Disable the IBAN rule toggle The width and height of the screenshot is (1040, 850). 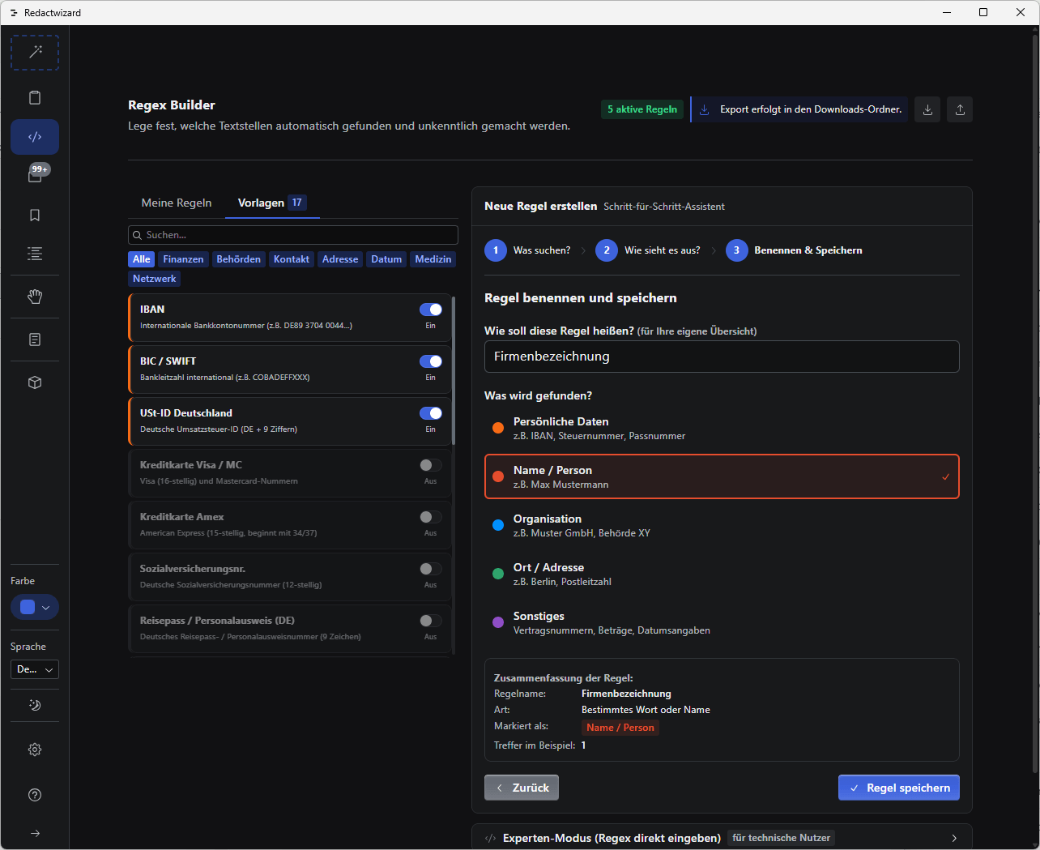pos(431,310)
